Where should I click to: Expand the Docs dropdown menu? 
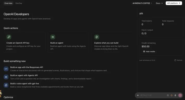(x=159, y=3)
